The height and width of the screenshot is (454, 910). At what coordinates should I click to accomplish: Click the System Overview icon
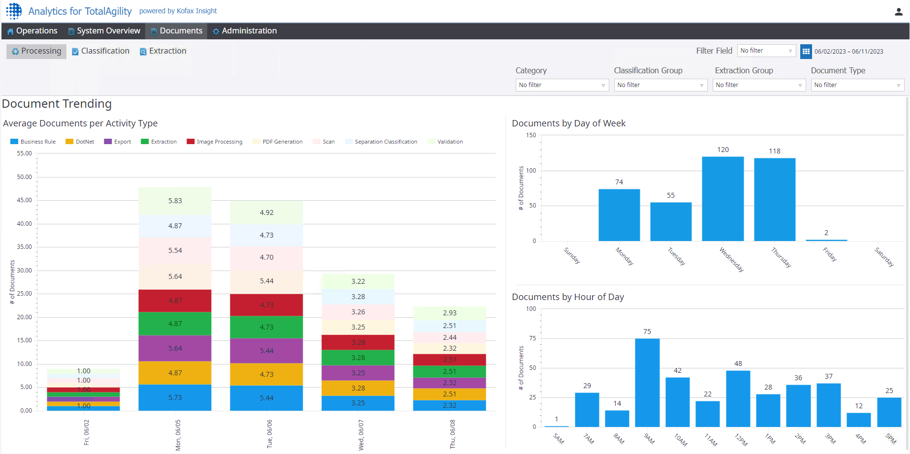point(71,31)
